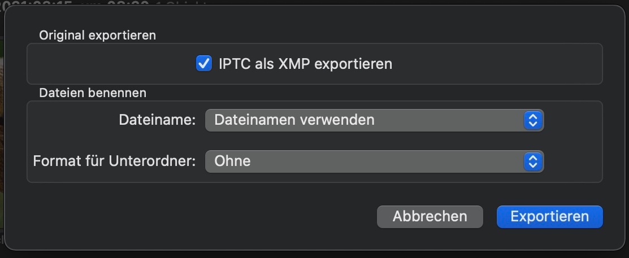The width and height of the screenshot is (629, 258).
Task: Click blank space between the two dropdown rows
Action: 367,141
